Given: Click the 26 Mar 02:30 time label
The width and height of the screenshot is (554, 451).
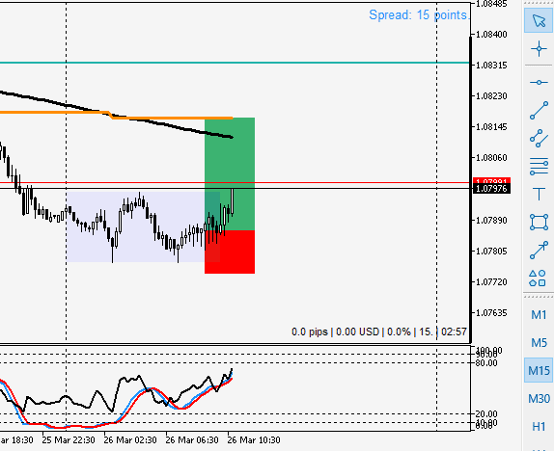Looking at the screenshot, I should [x=130, y=440].
